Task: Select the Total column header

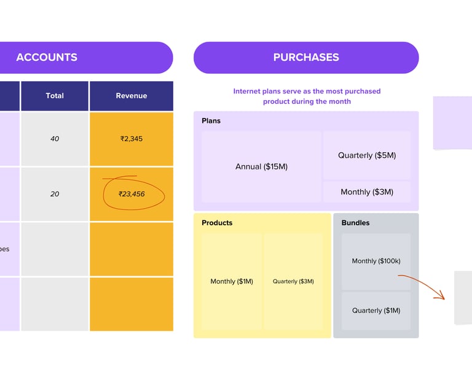Action: click(55, 96)
